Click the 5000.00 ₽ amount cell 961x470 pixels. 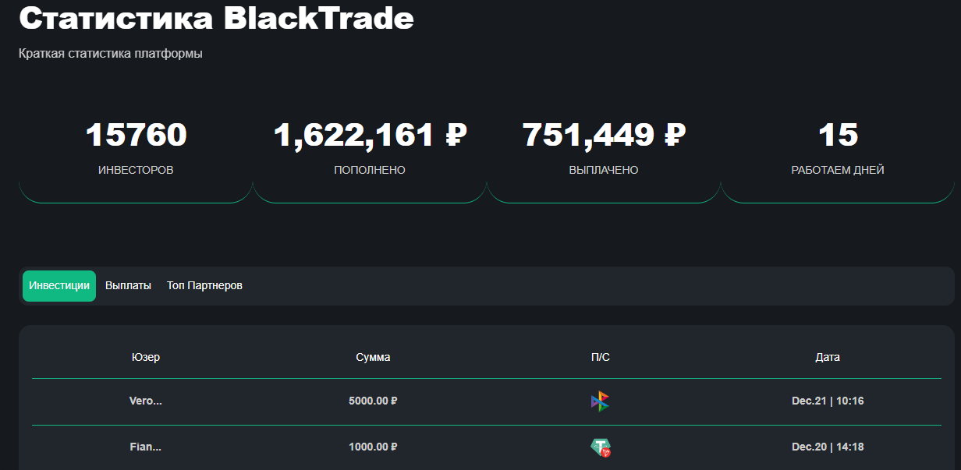point(373,401)
